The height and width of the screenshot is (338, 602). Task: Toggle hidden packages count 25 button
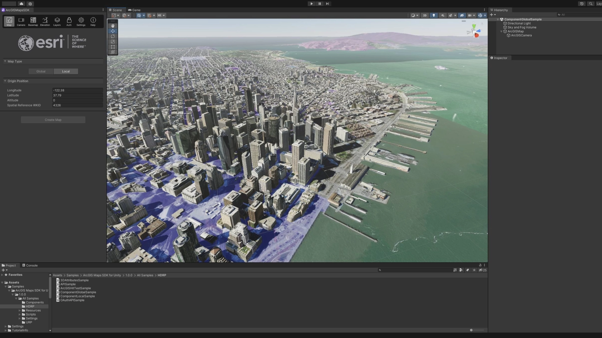point(483,270)
